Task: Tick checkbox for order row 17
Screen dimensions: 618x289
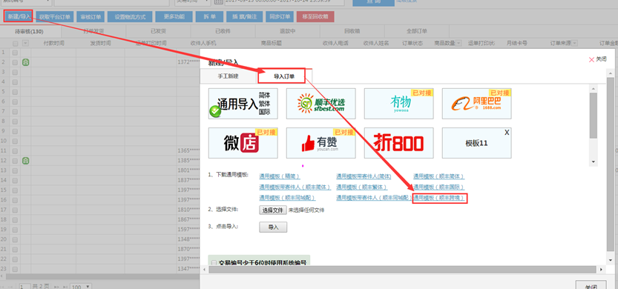Action: click(x=15, y=210)
